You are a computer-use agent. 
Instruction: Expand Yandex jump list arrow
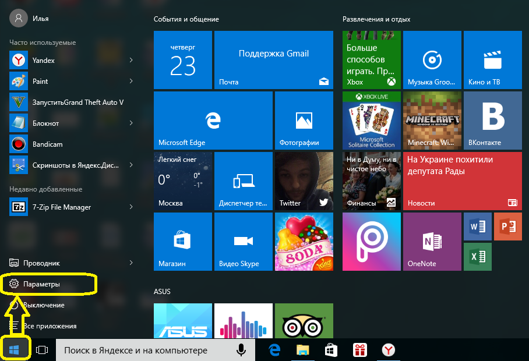(x=131, y=60)
